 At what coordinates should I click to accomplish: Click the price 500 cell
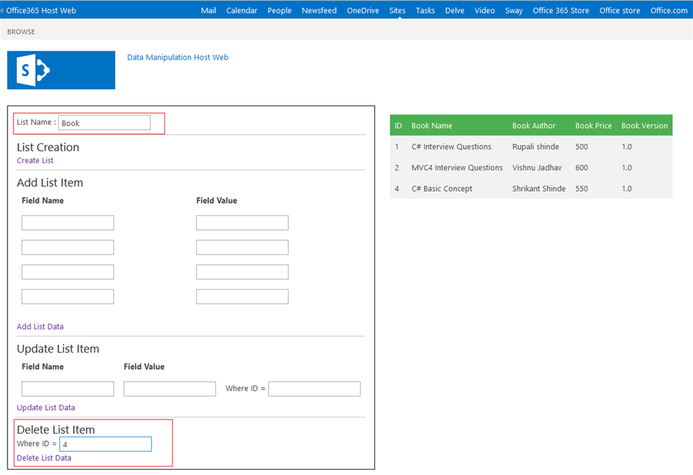[x=581, y=147]
